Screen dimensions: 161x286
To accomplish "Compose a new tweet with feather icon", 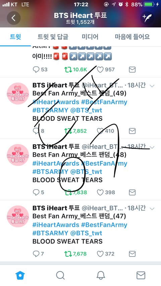I will (147, 18).
